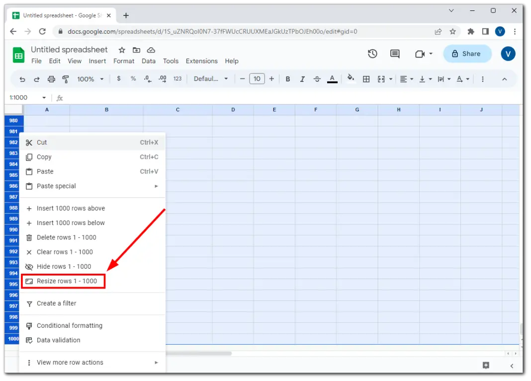Select the paint format tool
Screen dimensions: 531x381
click(65, 78)
